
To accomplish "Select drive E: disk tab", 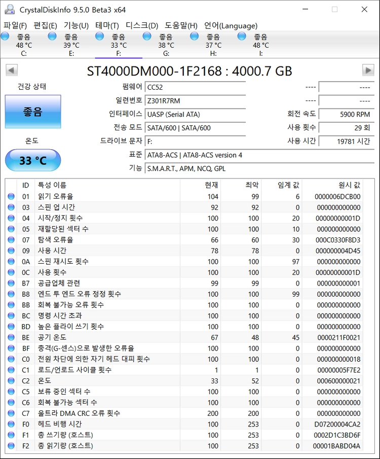I will pyautogui.click(x=71, y=45).
